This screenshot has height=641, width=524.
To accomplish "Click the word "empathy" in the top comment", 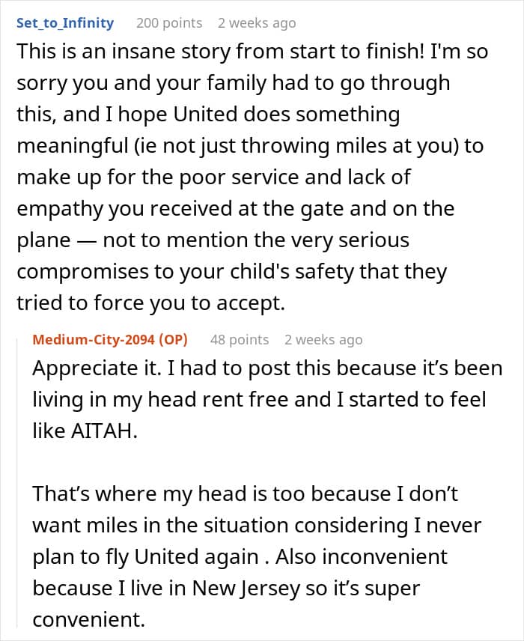I will coord(59,210).
